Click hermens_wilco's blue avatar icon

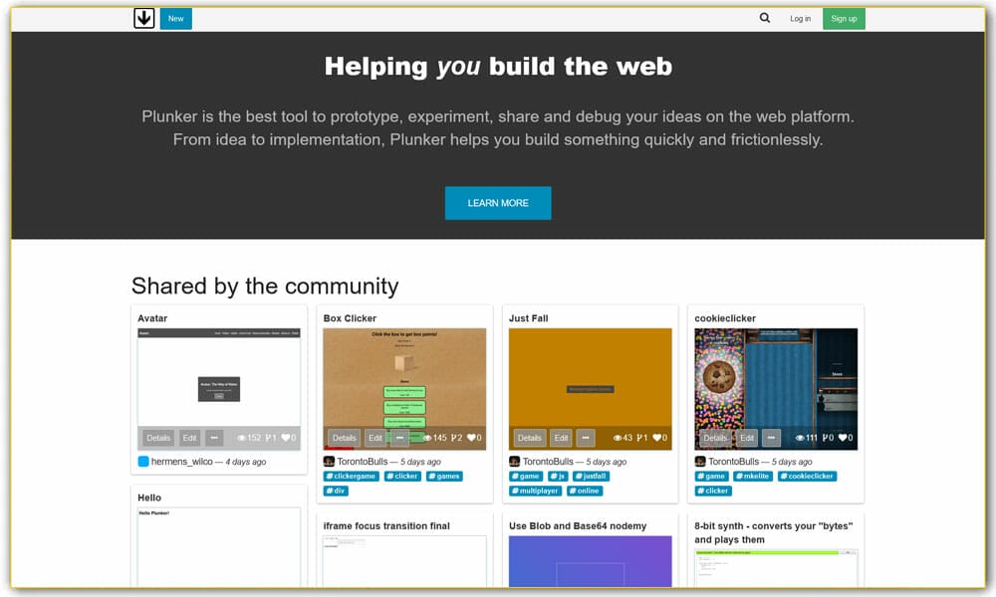[143, 462]
